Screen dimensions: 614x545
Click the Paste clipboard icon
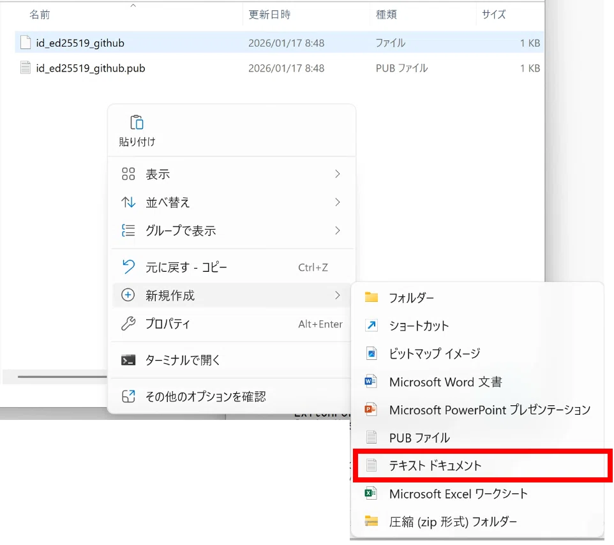click(x=137, y=123)
